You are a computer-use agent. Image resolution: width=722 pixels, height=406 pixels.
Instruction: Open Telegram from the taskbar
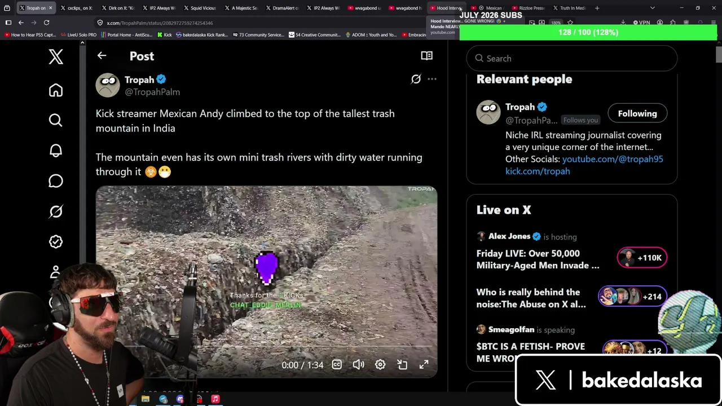point(163,399)
